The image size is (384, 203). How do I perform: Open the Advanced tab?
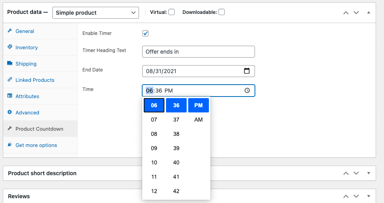(41, 113)
